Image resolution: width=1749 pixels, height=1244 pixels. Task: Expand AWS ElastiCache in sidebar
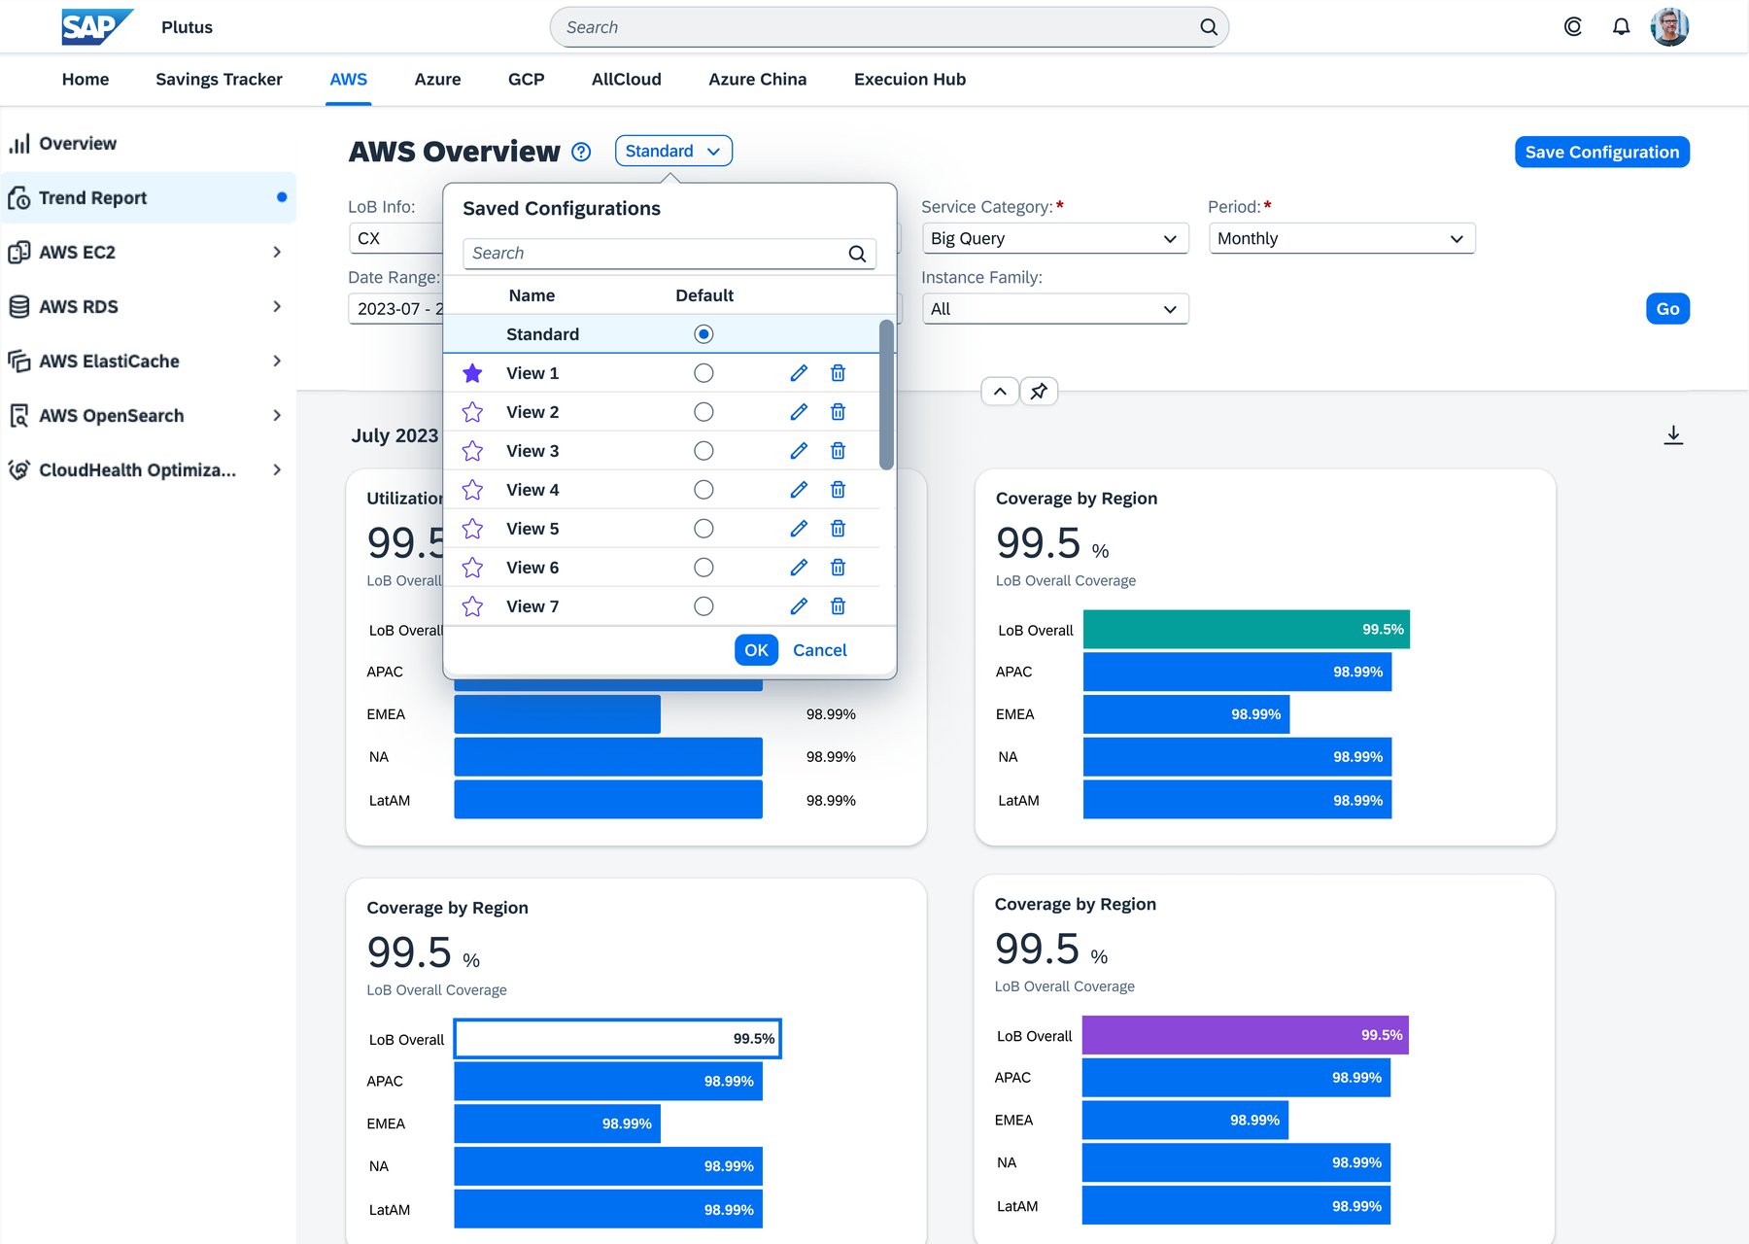(x=277, y=362)
